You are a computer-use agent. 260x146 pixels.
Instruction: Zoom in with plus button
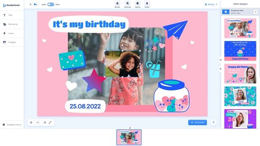[45, 122]
